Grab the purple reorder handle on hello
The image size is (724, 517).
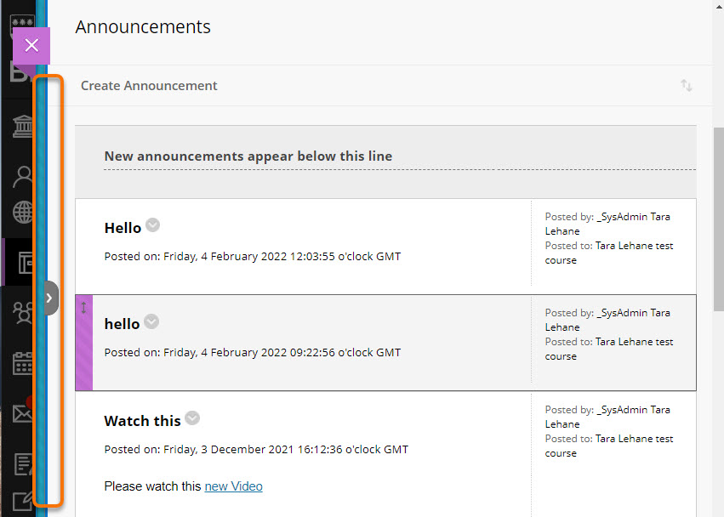tap(84, 343)
